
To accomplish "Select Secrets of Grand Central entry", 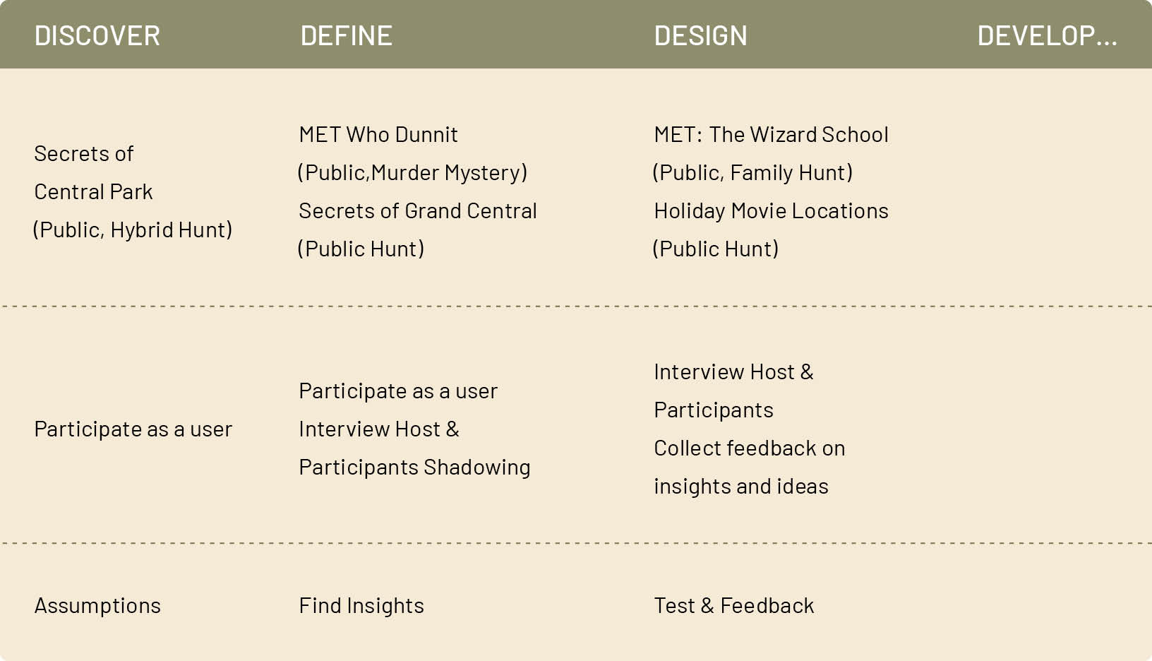I will [x=418, y=210].
